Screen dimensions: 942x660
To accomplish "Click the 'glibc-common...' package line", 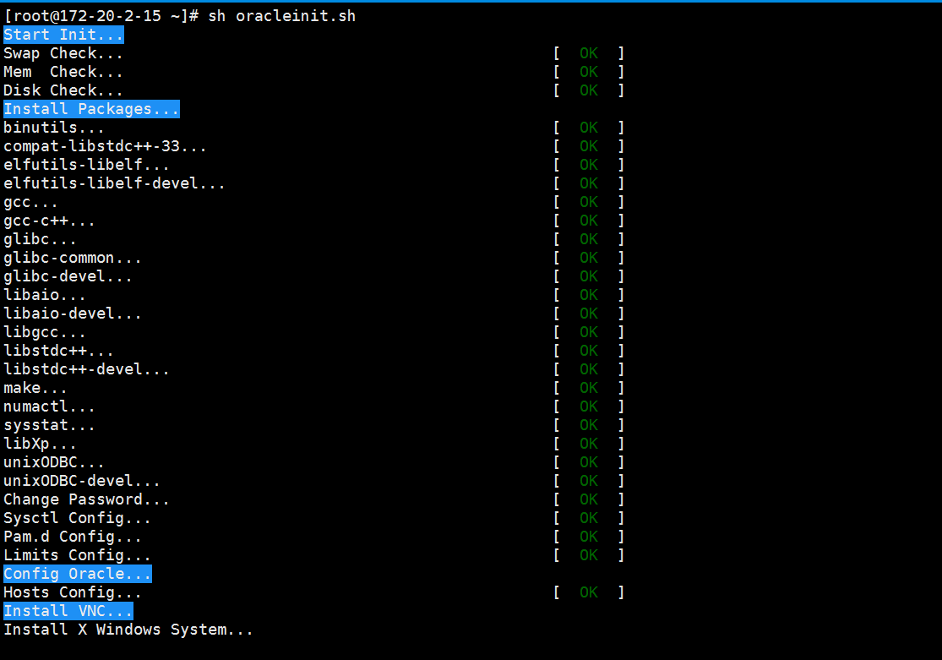I will pos(73,258).
